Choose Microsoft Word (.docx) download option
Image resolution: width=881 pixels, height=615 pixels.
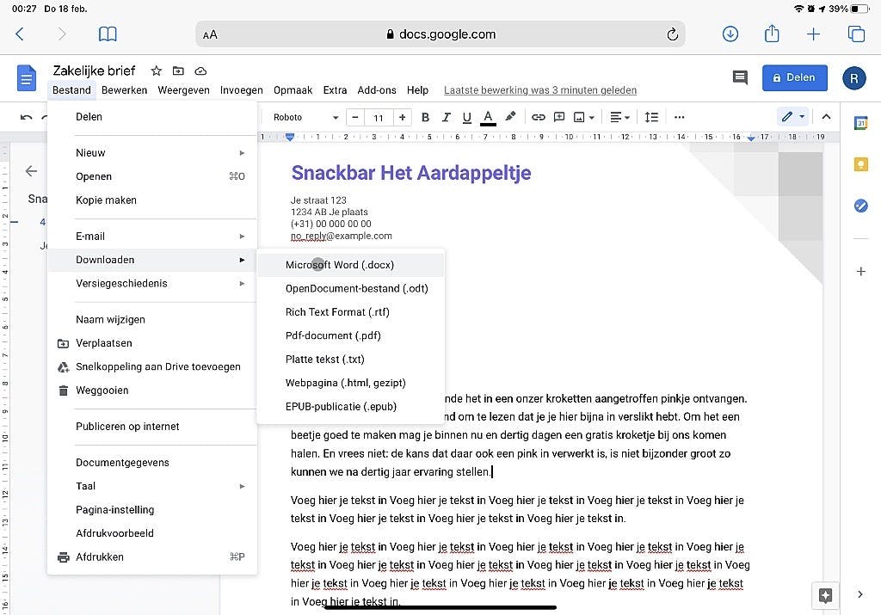339,265
